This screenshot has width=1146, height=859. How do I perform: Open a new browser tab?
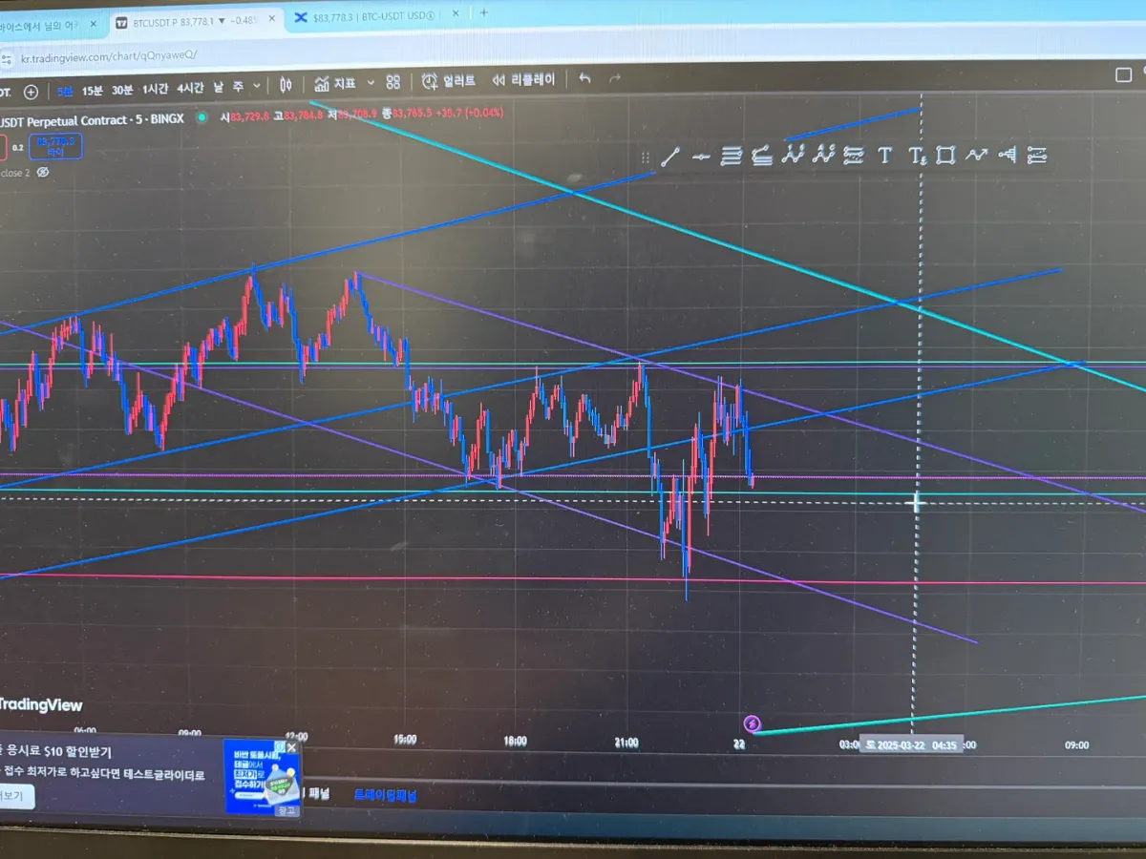(x=484, y=12)
